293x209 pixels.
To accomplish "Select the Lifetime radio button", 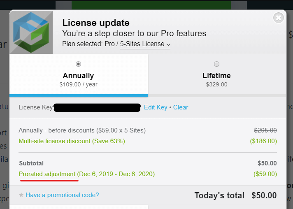I will (x=216, y=64).
